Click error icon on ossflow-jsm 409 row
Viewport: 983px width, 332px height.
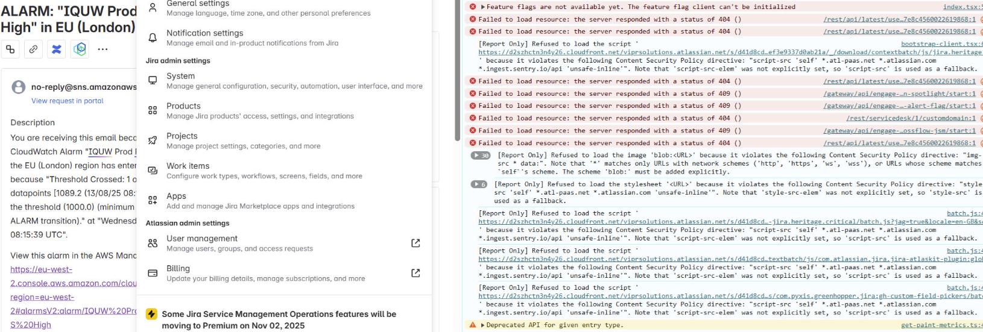pos(473,130)
